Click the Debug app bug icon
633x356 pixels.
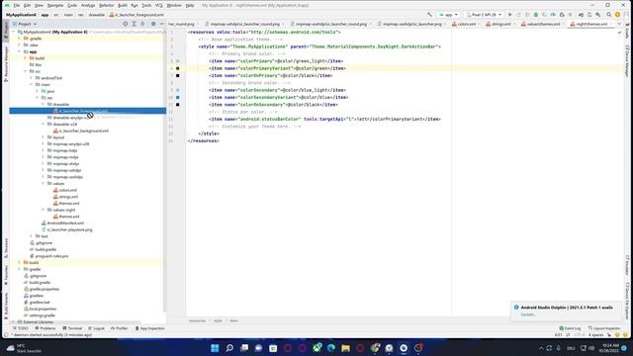pos(536,15)
